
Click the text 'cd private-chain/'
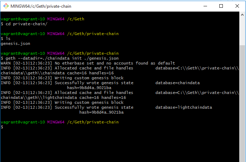27,24
